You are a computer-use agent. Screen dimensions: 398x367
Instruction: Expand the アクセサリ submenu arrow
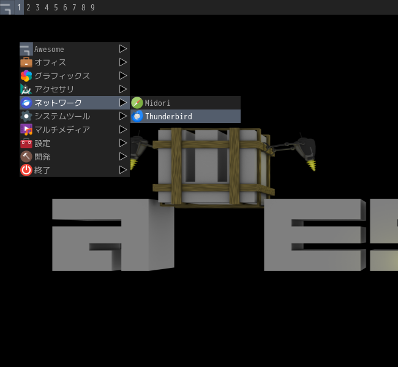point(123,89)
